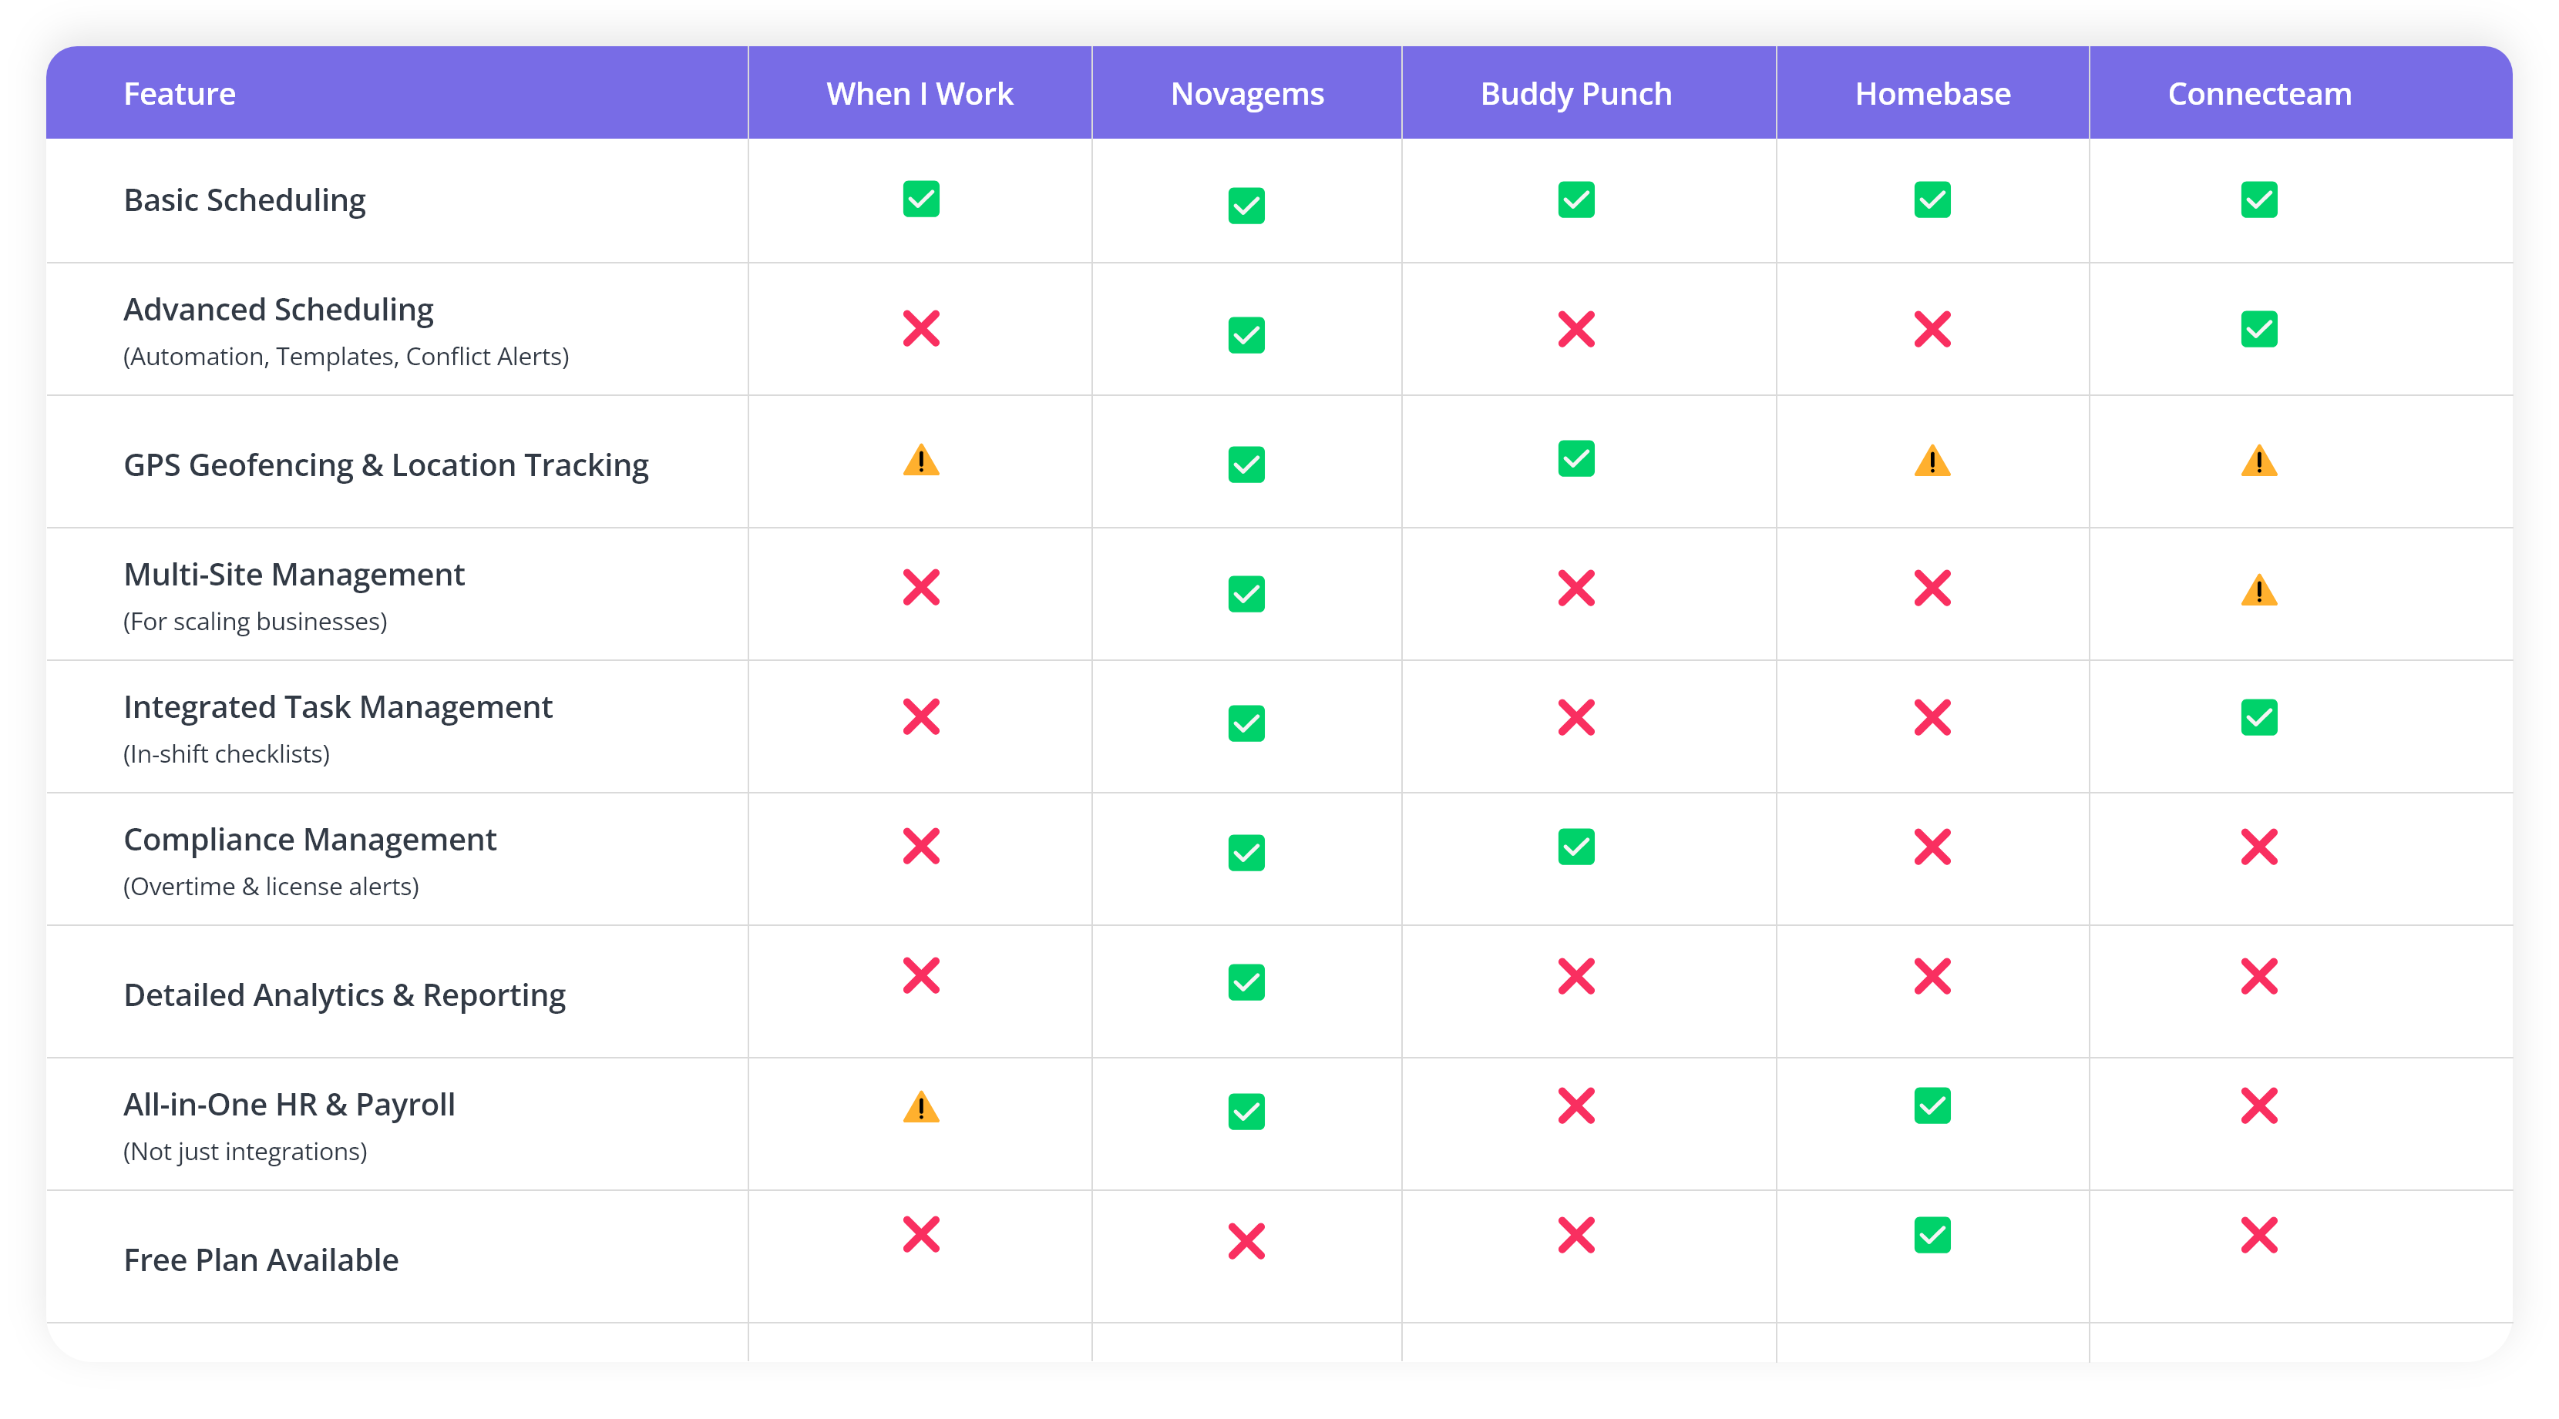Expand the Advanced Scheduling feature row

click(x=278, y=310)
